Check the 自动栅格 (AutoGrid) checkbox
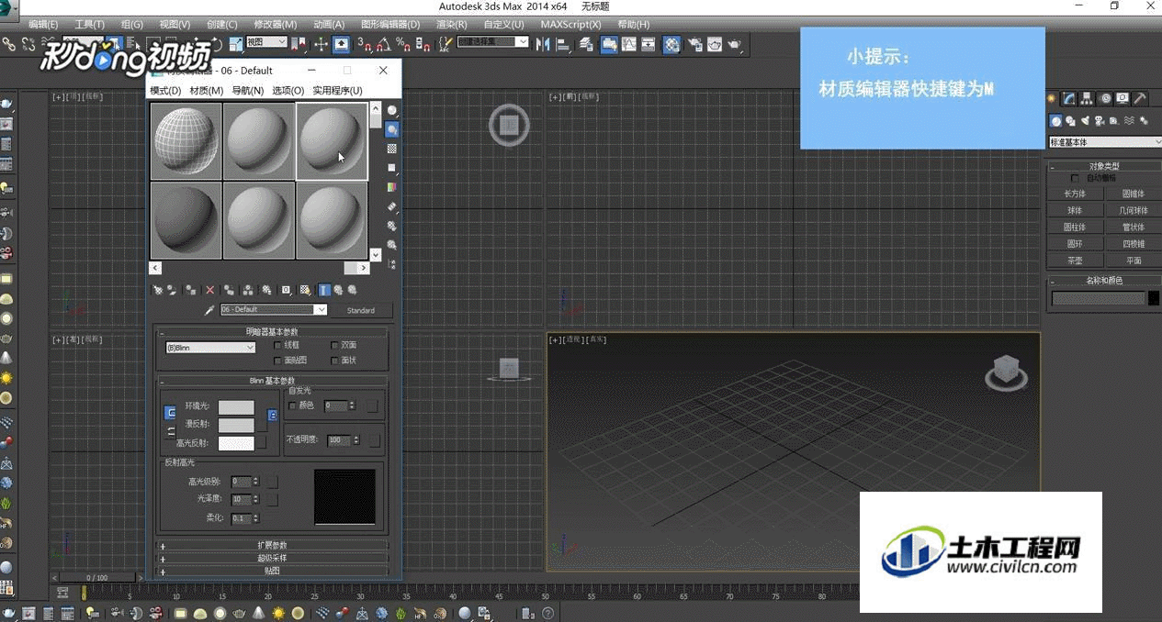The width and height of the screenshot is (1162, 622). click(x=1076, y=178)
